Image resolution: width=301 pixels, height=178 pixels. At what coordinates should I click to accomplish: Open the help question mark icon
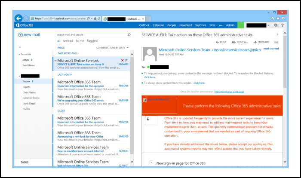pyautogui.click(x=283, y=25)
